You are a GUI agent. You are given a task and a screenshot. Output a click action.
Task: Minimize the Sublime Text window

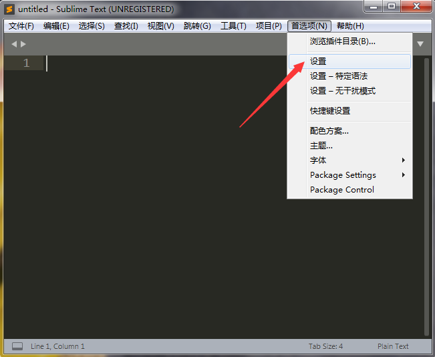374,6
